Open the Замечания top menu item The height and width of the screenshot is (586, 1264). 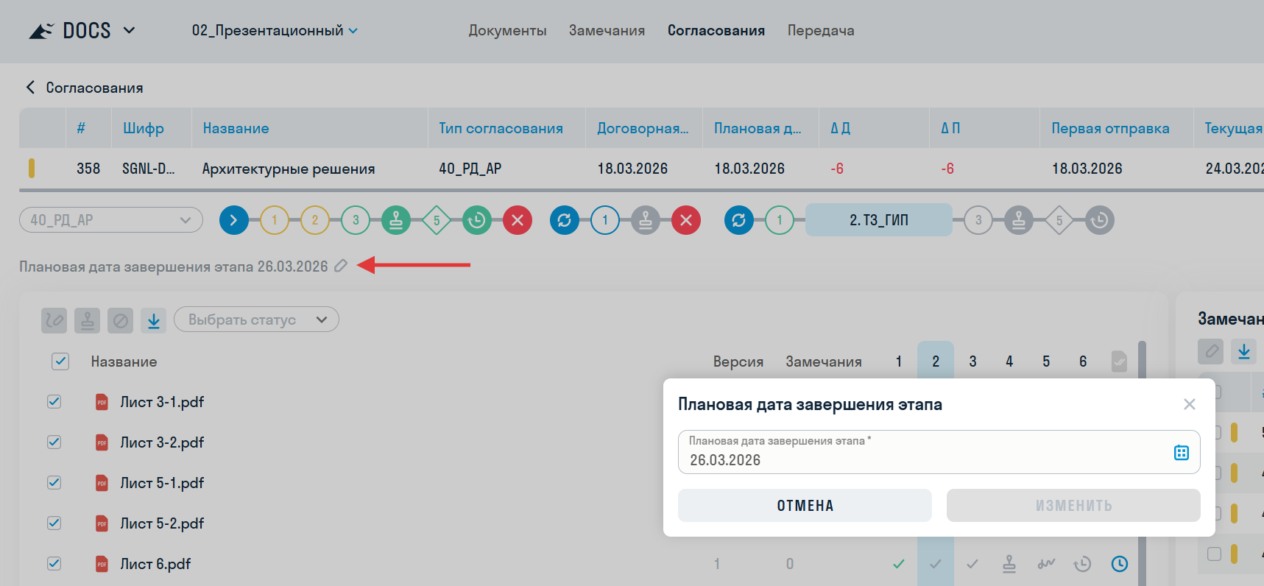coord(607,30)
